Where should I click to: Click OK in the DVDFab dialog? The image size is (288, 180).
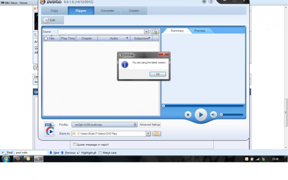[158, 74]
